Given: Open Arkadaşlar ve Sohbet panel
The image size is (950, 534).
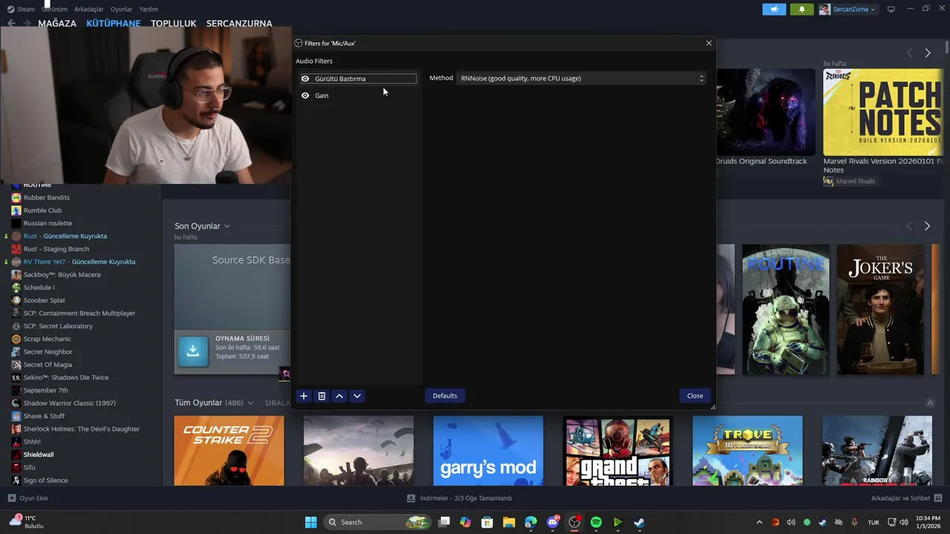Looking at the screenshot, I should [x=906, y=498].
